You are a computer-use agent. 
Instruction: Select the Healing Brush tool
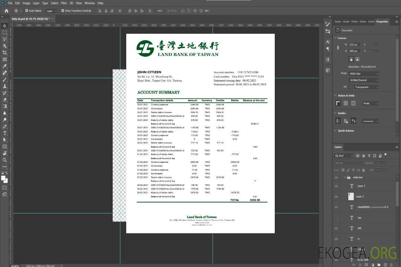pyautogui.click(x=4, y=73)
